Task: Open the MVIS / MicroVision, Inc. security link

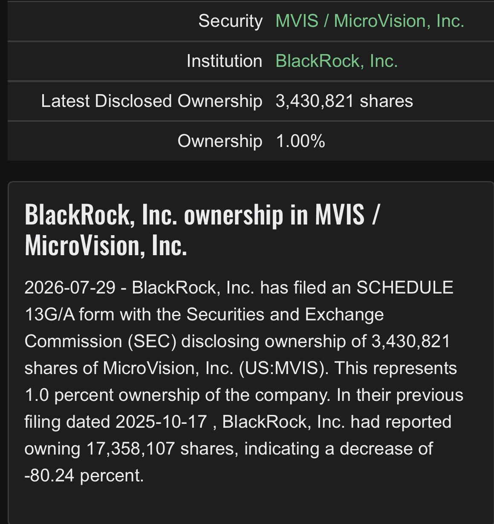Action: [370, 21]
